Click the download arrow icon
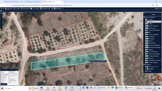The image size is (162, 91). [52, 9]
